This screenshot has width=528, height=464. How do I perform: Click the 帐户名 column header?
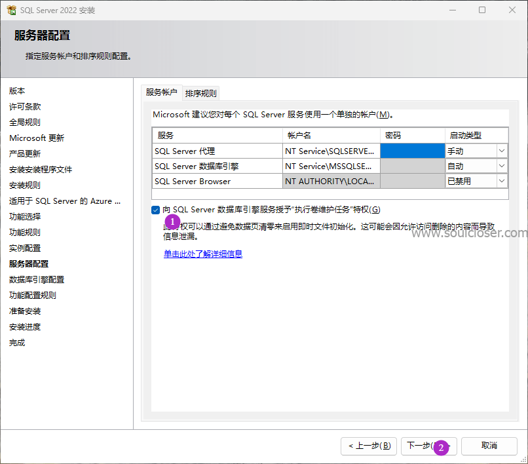pos(331,136)
